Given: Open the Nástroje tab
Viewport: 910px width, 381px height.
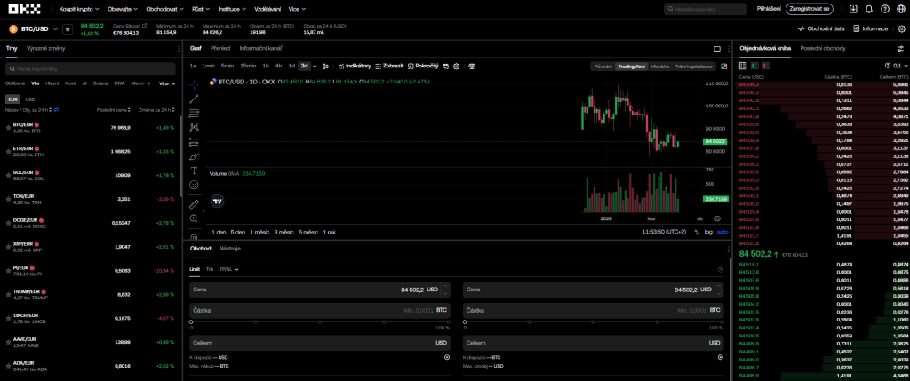Looking at the screenshot, I should [x=230, y=248].
